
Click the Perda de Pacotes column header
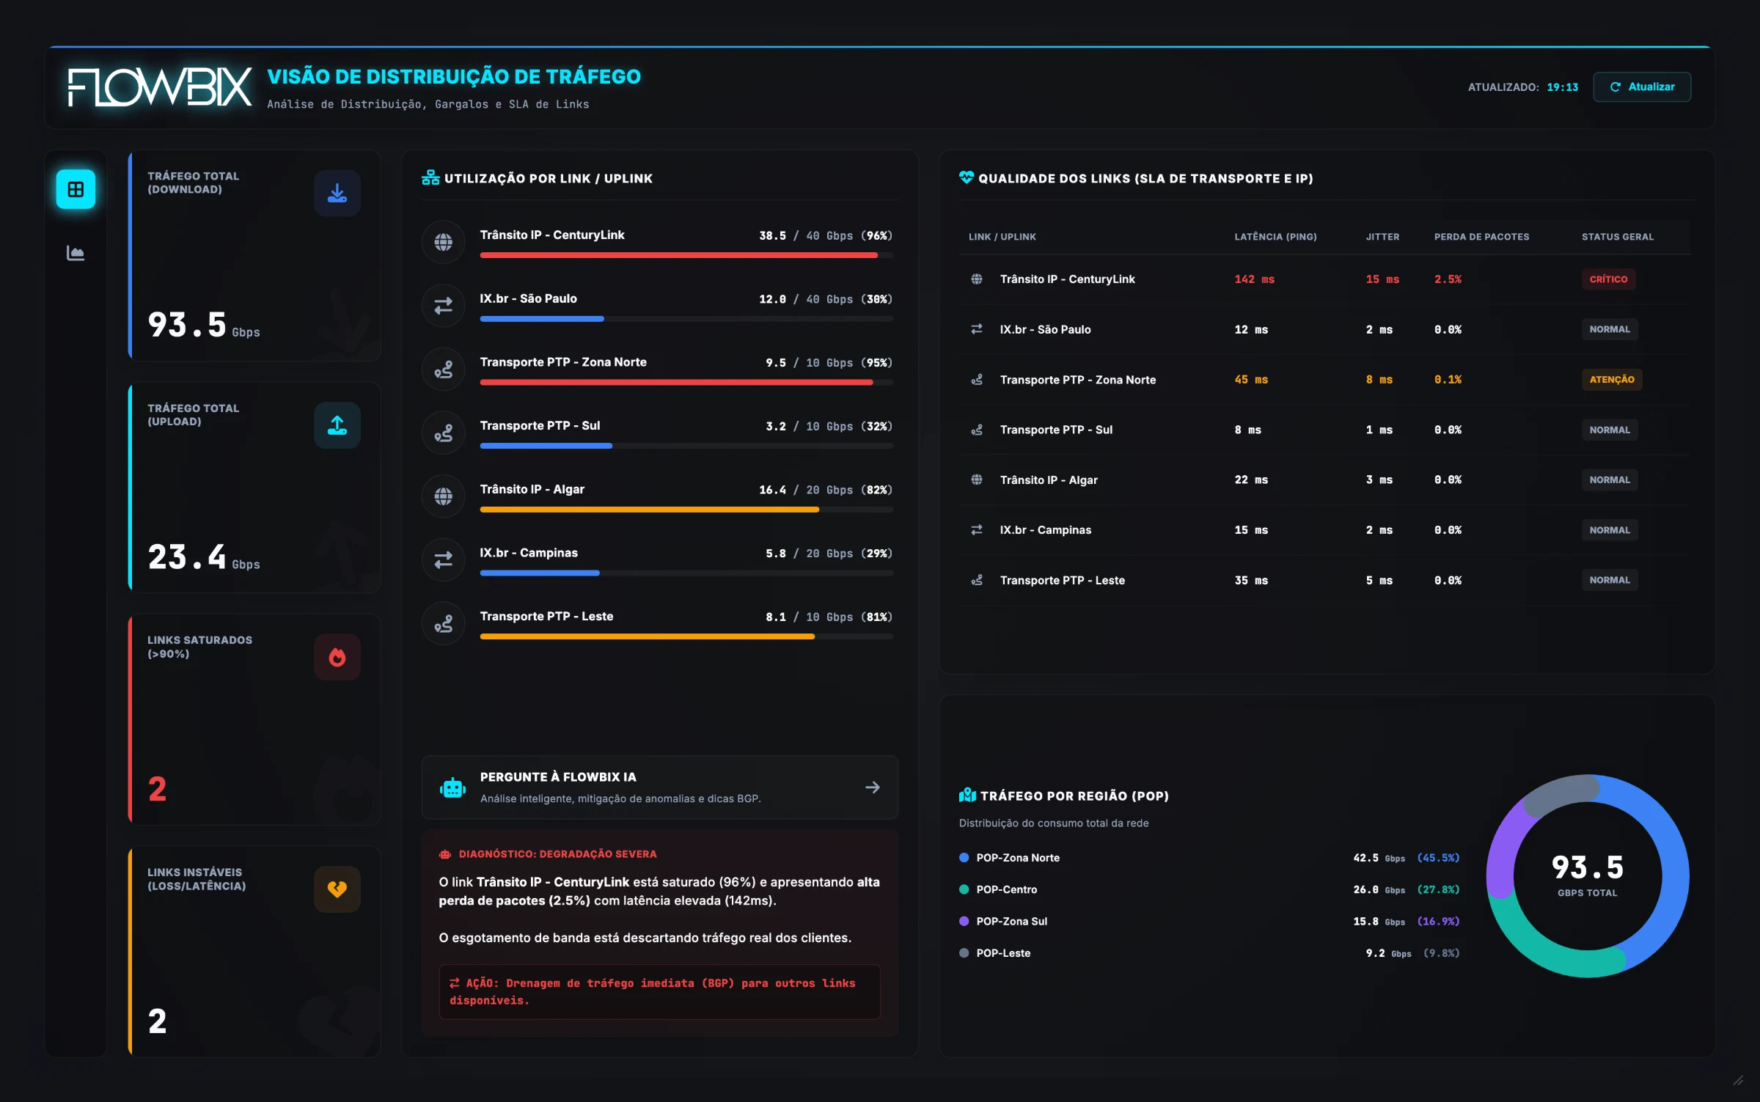[1481, 237]
